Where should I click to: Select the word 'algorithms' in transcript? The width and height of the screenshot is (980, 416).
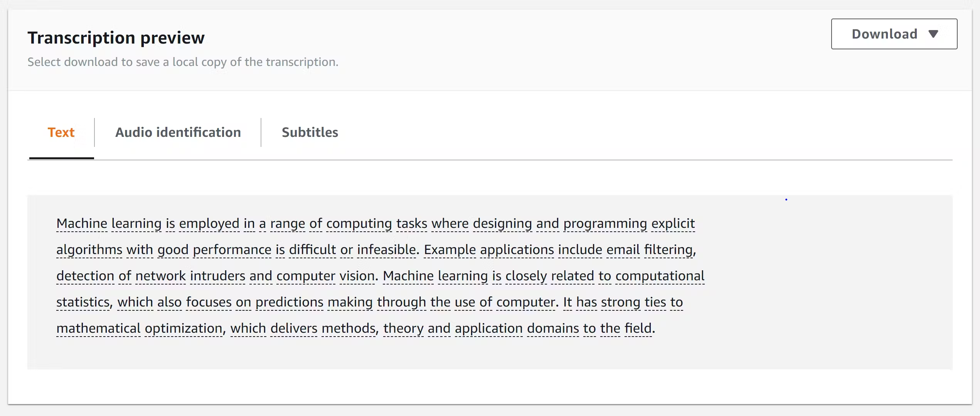pos(89,249)
